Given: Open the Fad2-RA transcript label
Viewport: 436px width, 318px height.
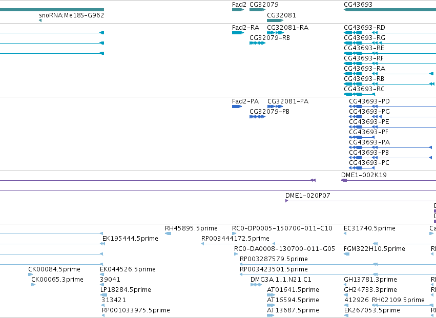Looking at the screenshot, I should 245,28.
